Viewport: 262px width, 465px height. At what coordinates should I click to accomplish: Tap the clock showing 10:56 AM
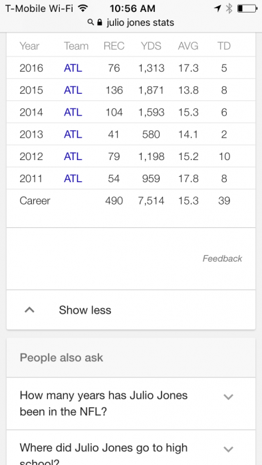click(132, 9)
